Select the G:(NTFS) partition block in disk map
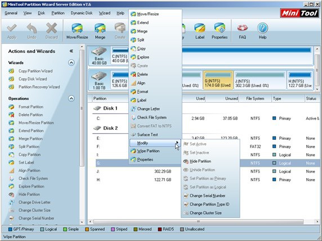The image size is (322, 241). click(x=218, y=80)
